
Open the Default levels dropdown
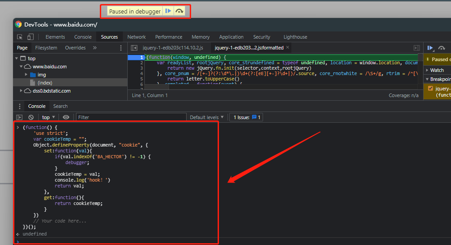pos(206,117)
